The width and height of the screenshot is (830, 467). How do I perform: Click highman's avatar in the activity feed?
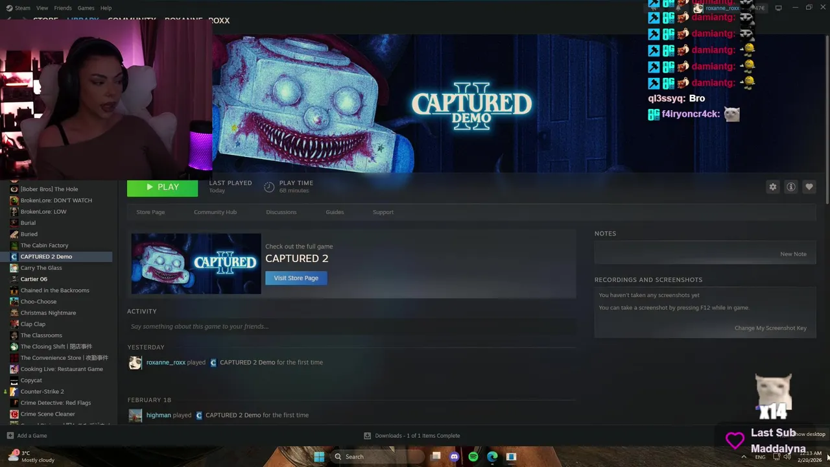click(x=135, y=415)
